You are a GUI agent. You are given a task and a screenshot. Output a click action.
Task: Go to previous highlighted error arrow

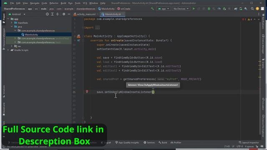pyautogui.click(x=255, y=20)
